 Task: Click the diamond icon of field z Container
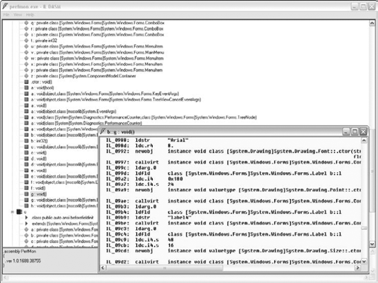click(x=27, y=76)
